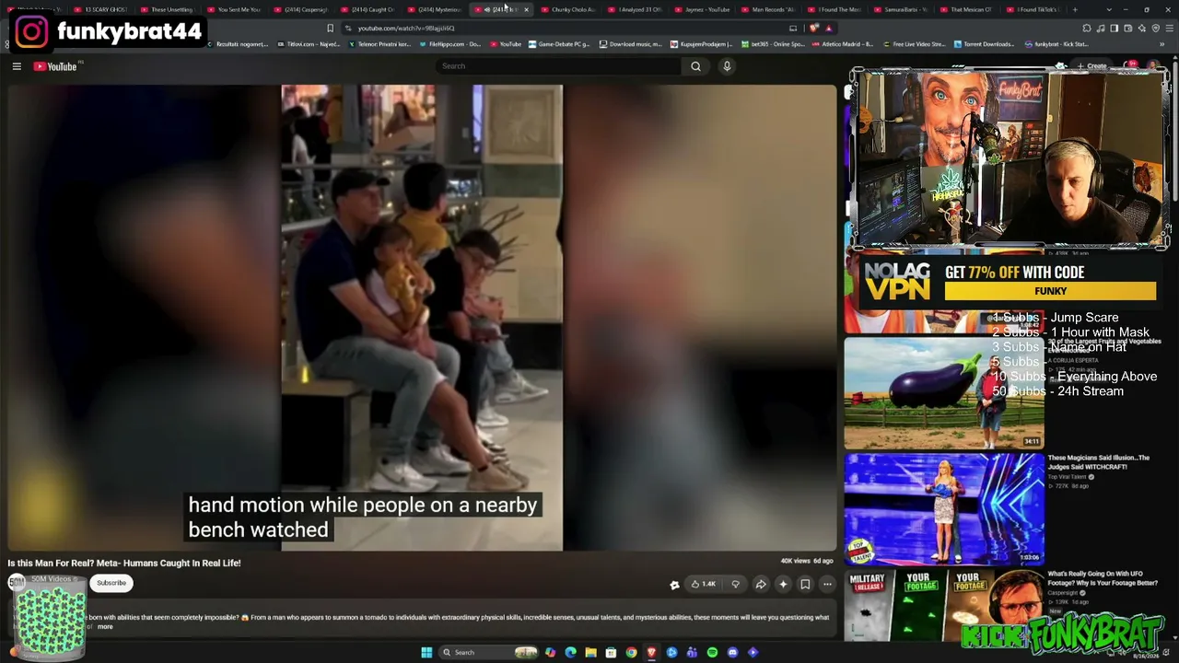
Task: Click the YouTube search magnifier button
Action: (x=695, y=66)
